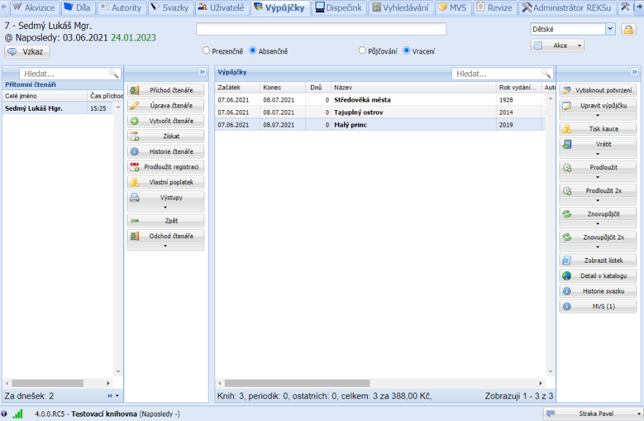The image size is (644, 421).
Task: Open Detail v katalogu globe button
Action: coord(598,276)
